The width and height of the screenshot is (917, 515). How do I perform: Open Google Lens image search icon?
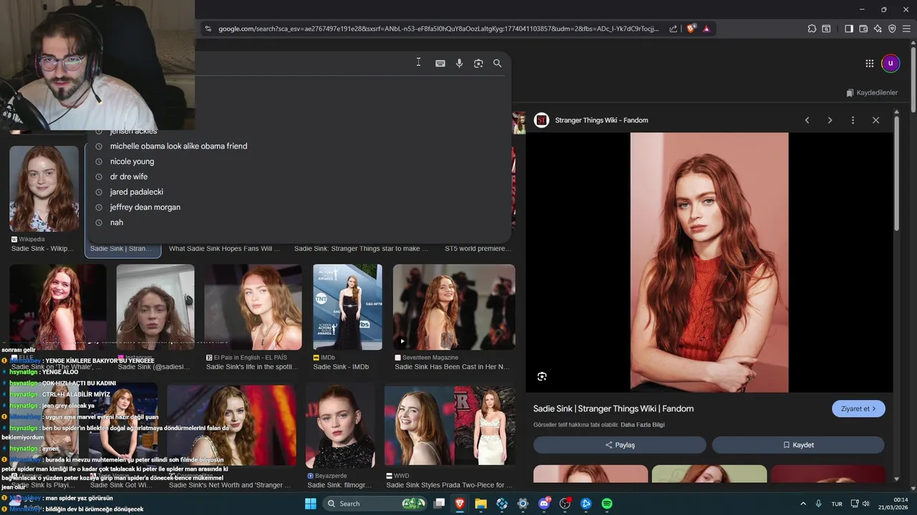[479, 63]
